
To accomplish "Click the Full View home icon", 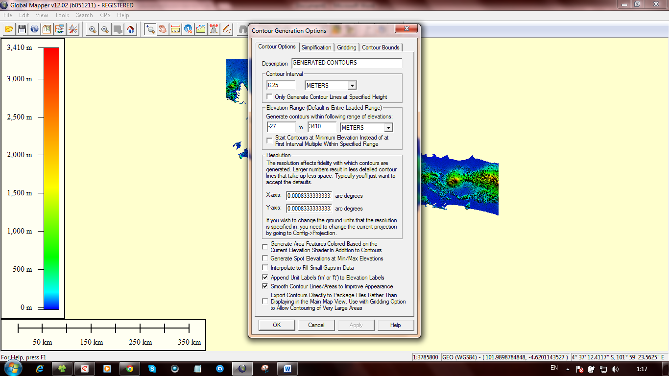I will (130, 29).
